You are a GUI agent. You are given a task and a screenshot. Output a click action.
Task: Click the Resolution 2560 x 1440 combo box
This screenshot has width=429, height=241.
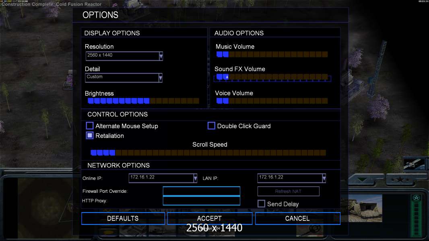[x=124, y=56]
